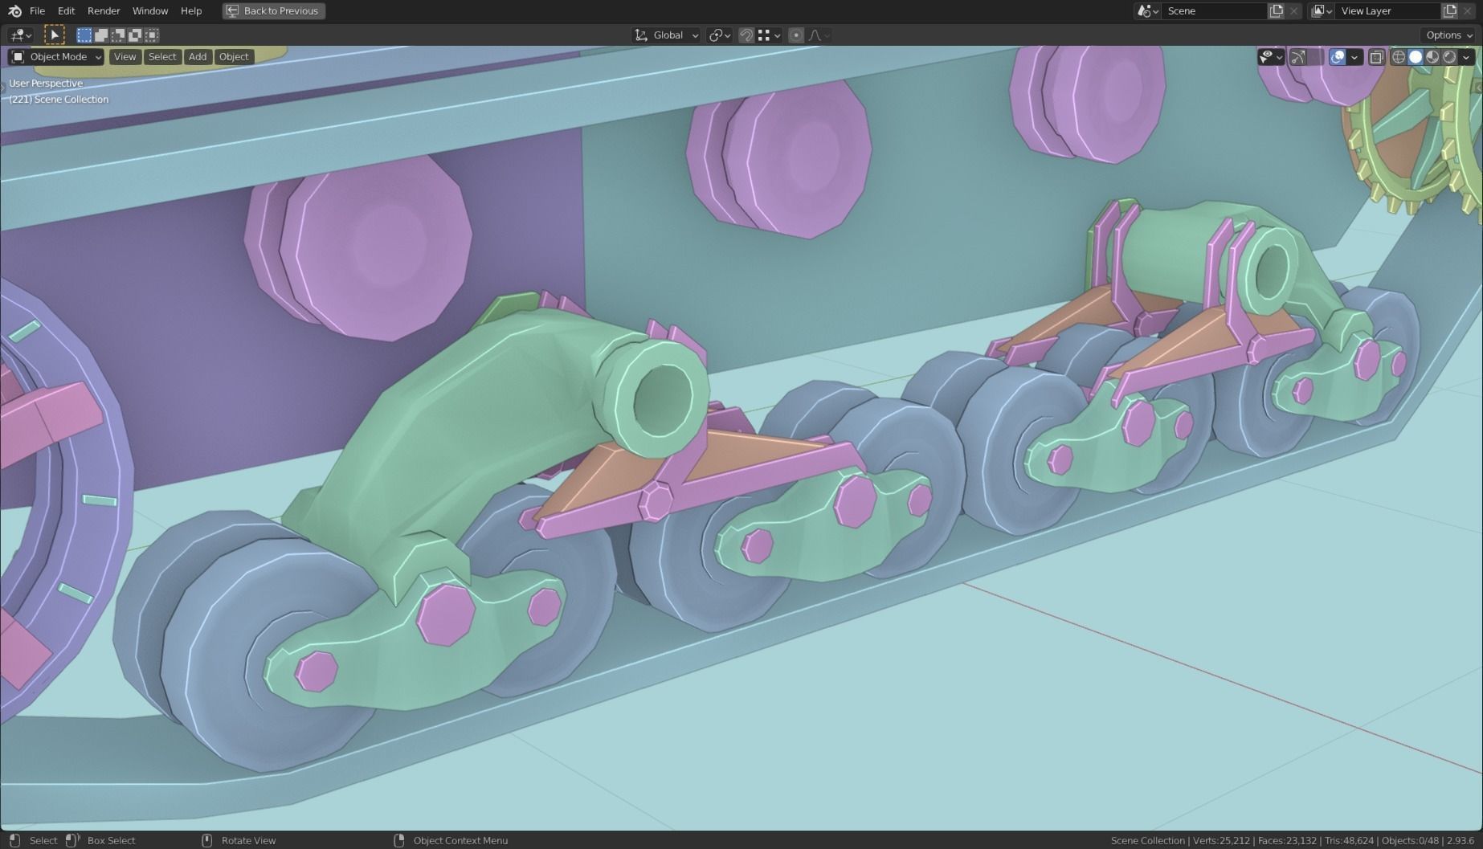
Task: Toggle viewport overlays
Action: coord(1338,56)
